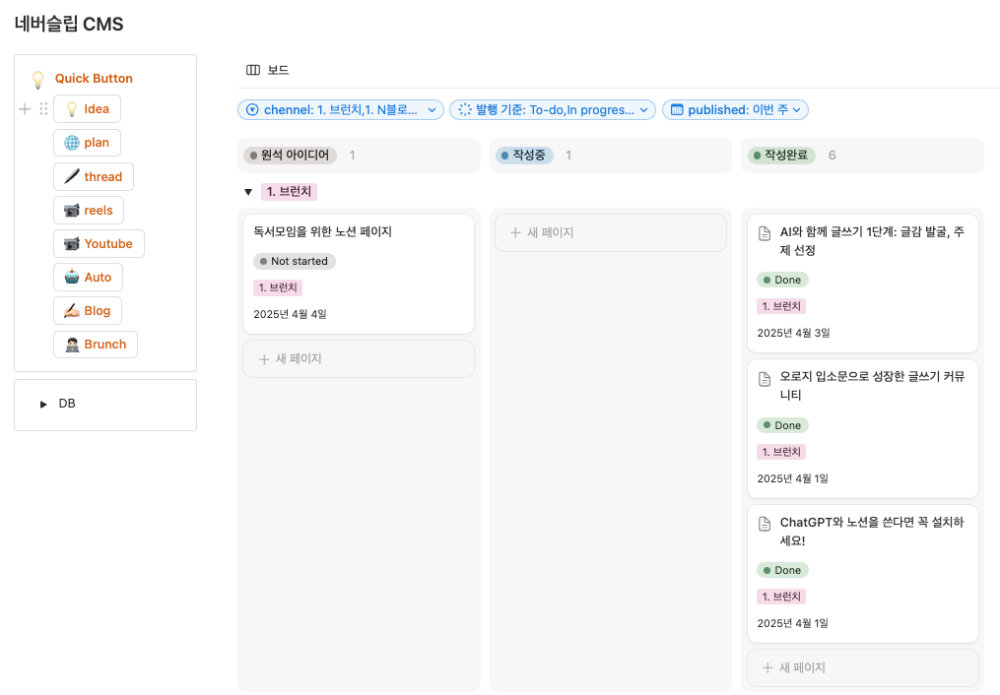Expand the DB toggle section

pos(43,404)
